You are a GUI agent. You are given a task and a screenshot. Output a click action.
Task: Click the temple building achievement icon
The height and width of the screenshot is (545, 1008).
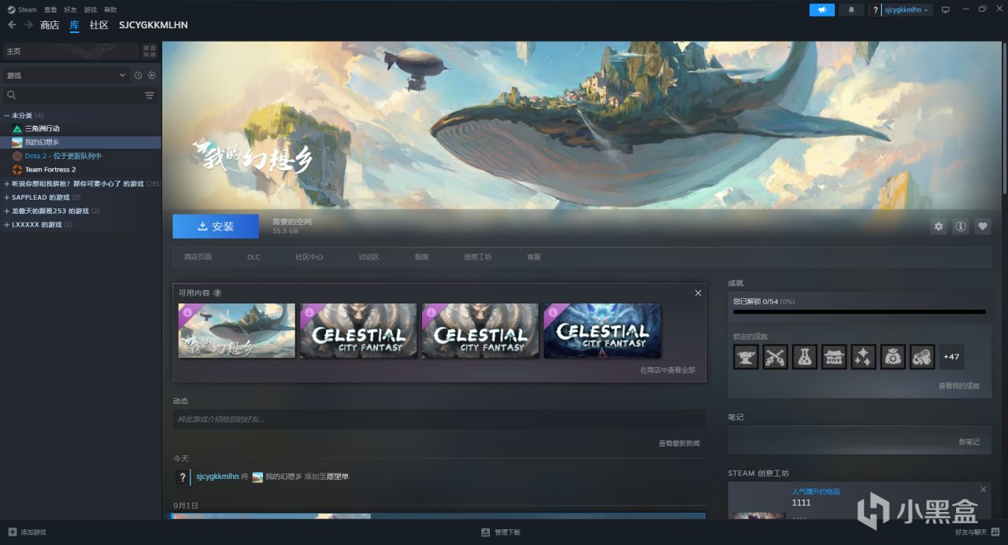tap(834, 357)
